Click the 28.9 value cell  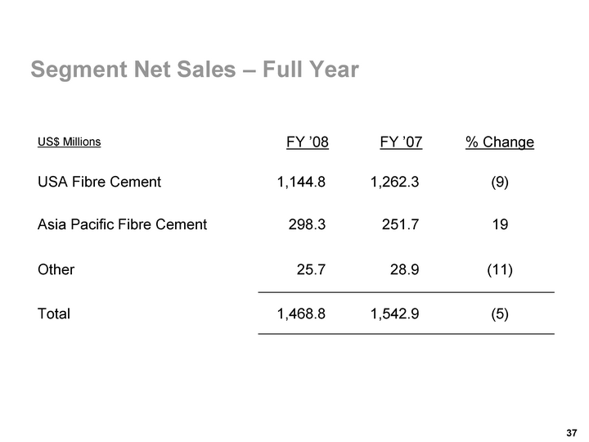[x=405, y=268]
